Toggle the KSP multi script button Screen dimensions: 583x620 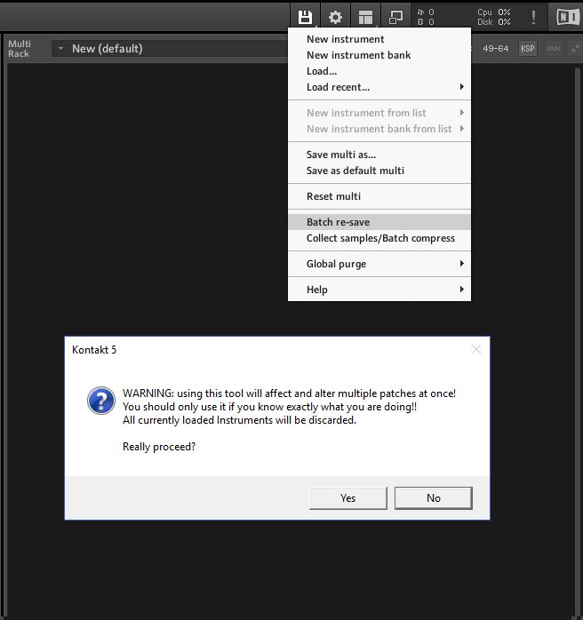click(x=528, y=49)
